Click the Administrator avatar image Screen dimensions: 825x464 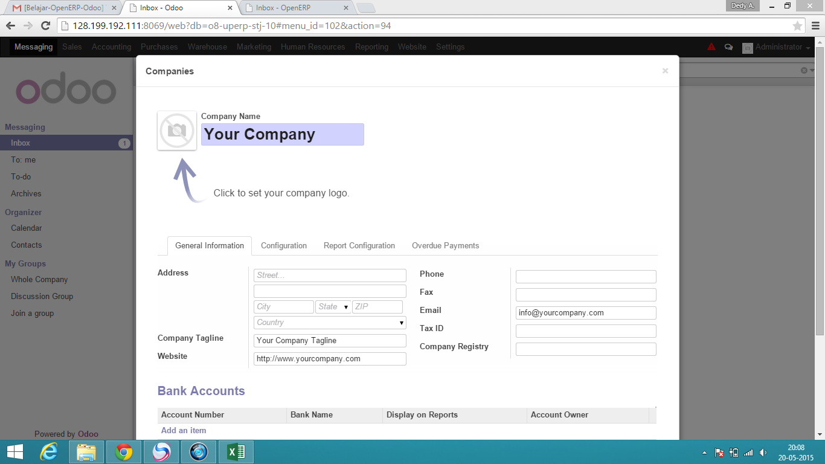click(x=747, y=47)
